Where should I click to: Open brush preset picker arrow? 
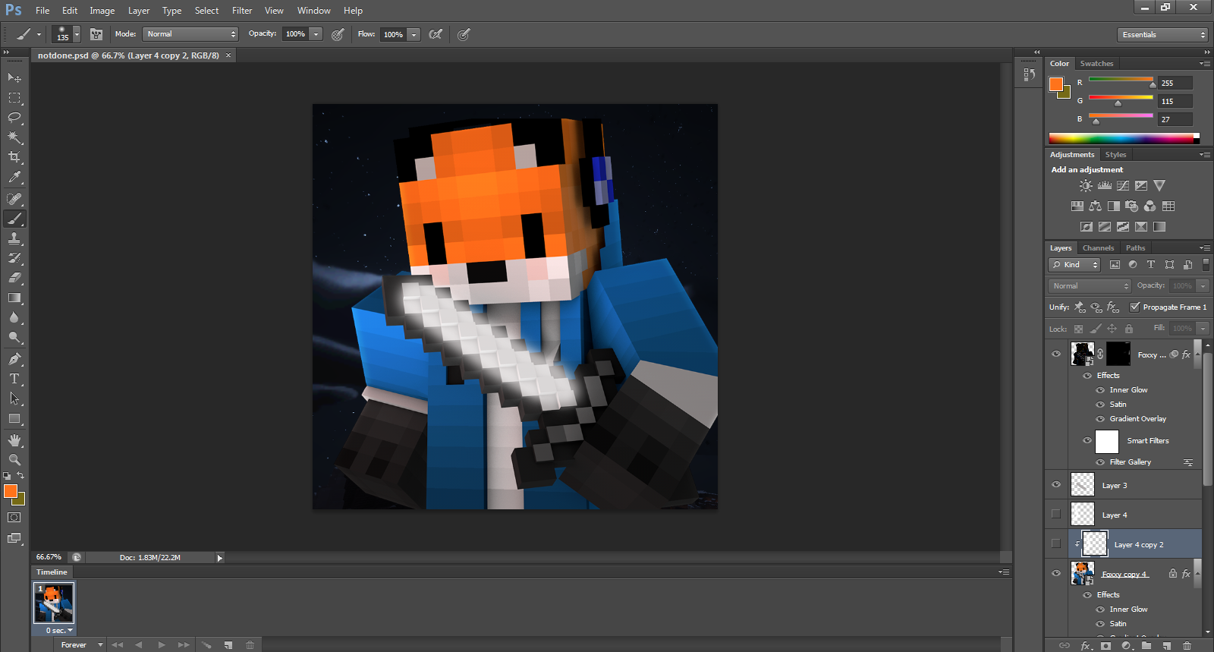(x=77, y=35)
